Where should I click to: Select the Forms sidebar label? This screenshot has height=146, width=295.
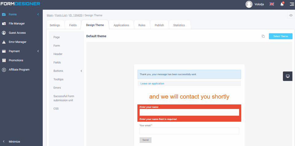[13, 14]
